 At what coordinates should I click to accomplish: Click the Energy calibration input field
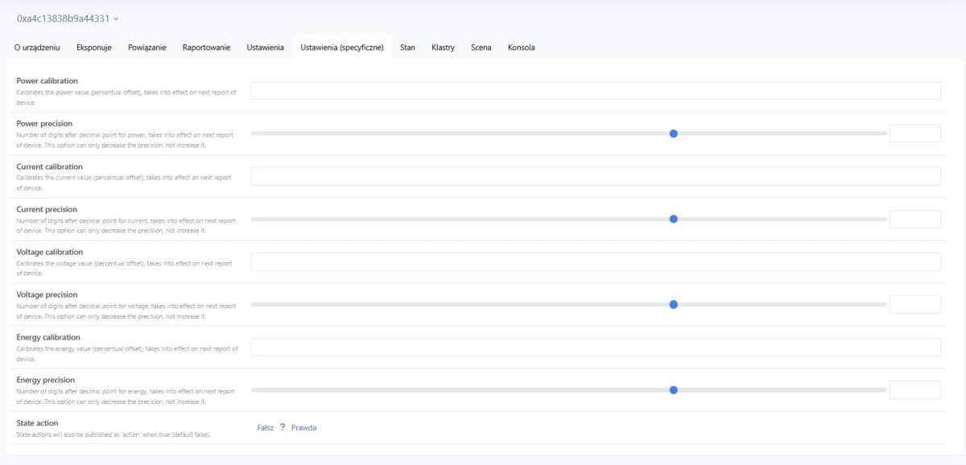tap(596, 347)
